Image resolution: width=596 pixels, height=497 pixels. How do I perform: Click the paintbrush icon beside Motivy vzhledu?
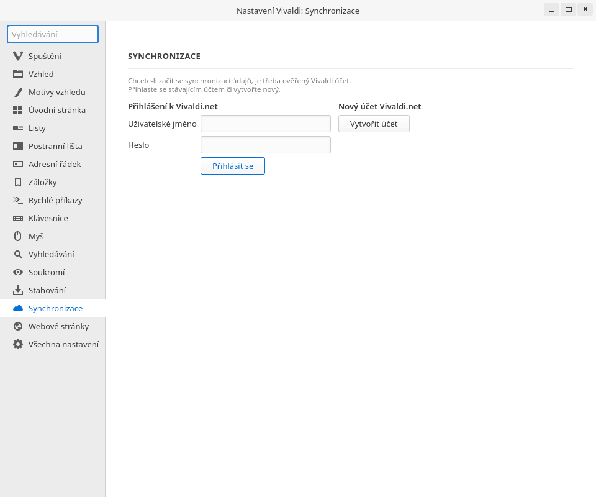point(18,92)
